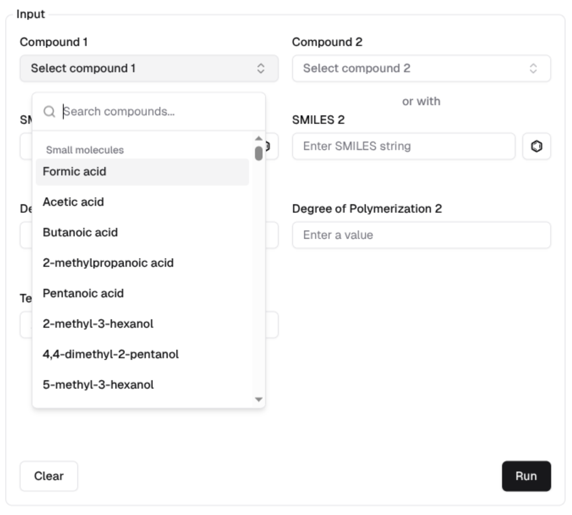Click the hexagon molecule icon beside SMILES 2
572x515 pixels.
pyautogui.click(x=536, y=146)
